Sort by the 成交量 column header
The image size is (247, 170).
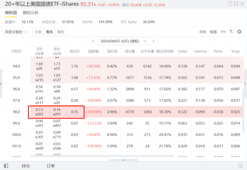click(x=130, y=51)
